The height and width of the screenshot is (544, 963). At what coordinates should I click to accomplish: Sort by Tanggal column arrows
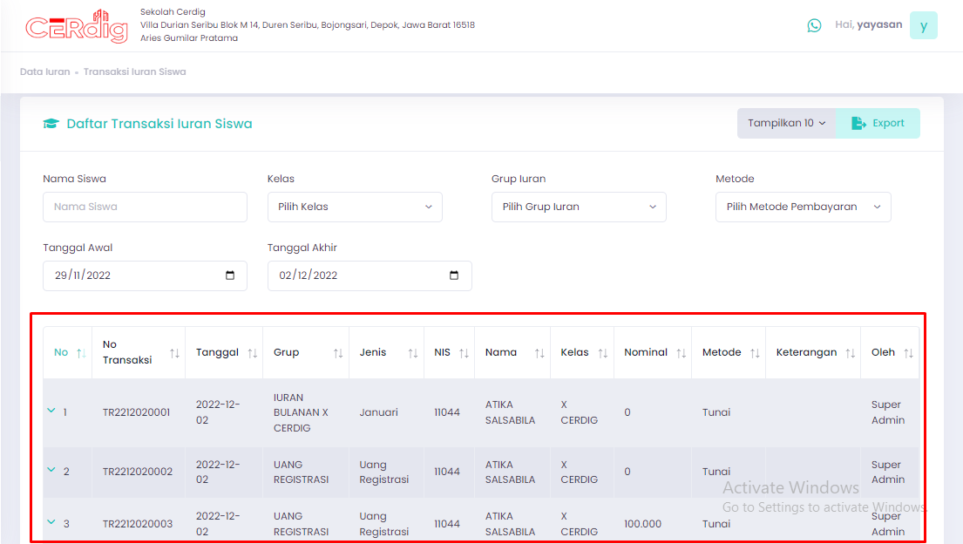click(253, 353)
